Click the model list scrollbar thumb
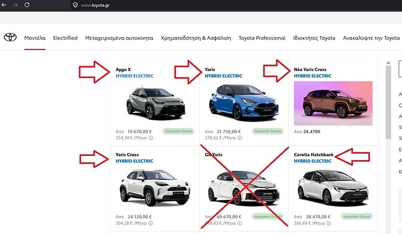Image resolution: width=402 pixels, height=234 pixels. click(x=388, y=102)
